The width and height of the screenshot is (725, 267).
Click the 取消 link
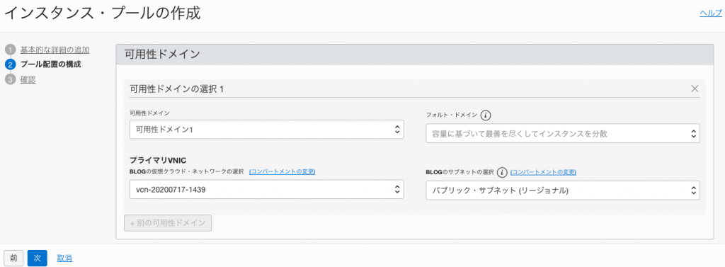(64, 259)
